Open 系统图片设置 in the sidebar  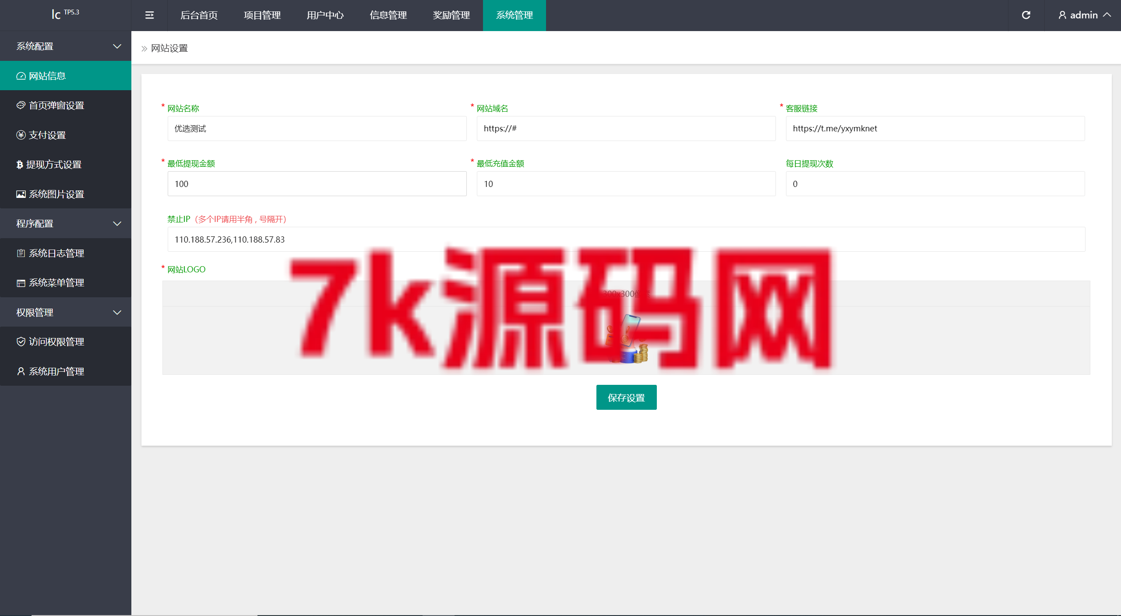pos(66,194)
